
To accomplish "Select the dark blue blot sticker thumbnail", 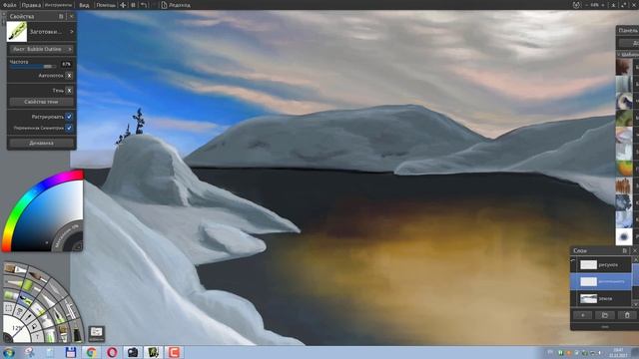I will (x=623, y=236).
